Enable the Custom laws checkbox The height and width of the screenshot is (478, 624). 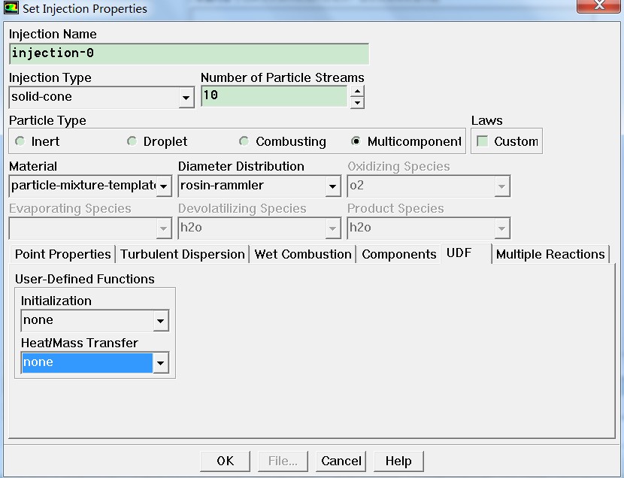(483, 141)
